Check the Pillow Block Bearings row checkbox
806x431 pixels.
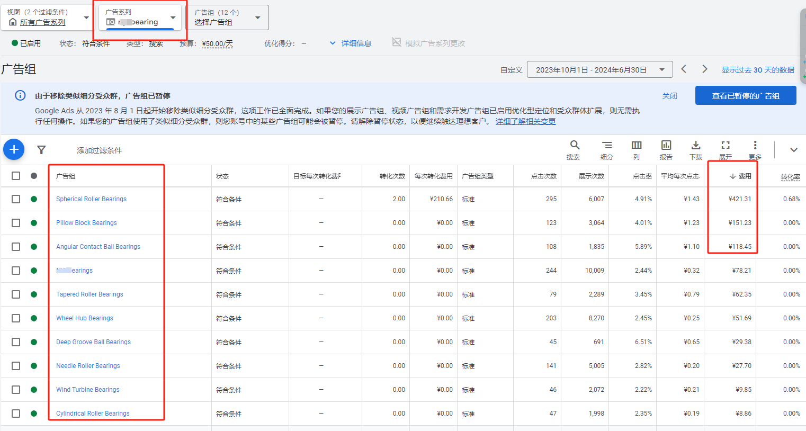pos(16,223)
